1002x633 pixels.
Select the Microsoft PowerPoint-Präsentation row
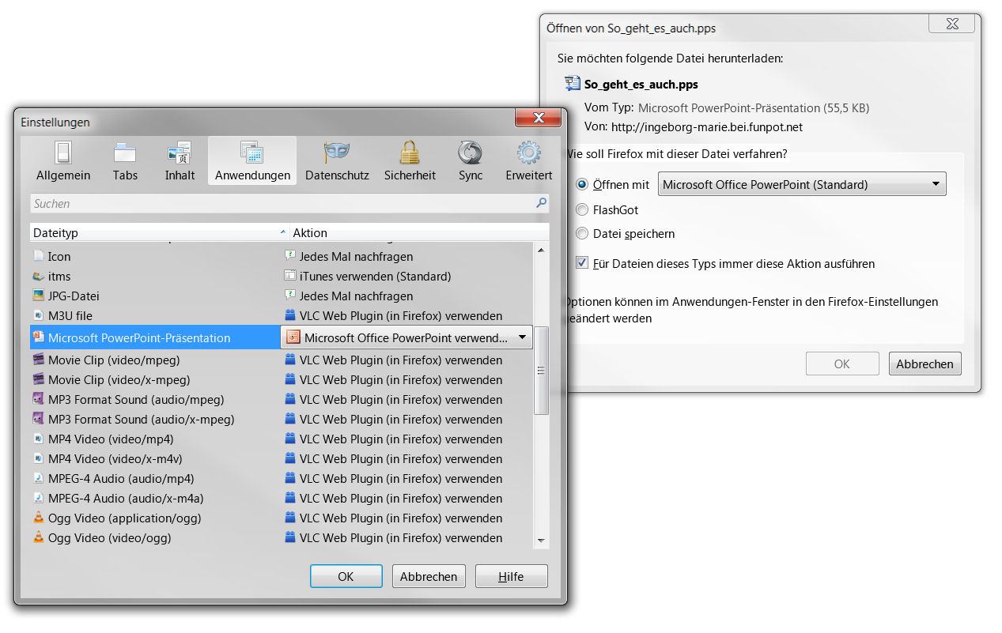[155, 337]
